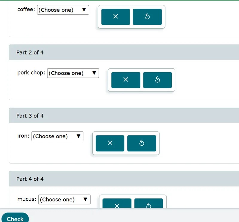
Task: Reset the iron answer with the undo button
Action: coord(142,143)
